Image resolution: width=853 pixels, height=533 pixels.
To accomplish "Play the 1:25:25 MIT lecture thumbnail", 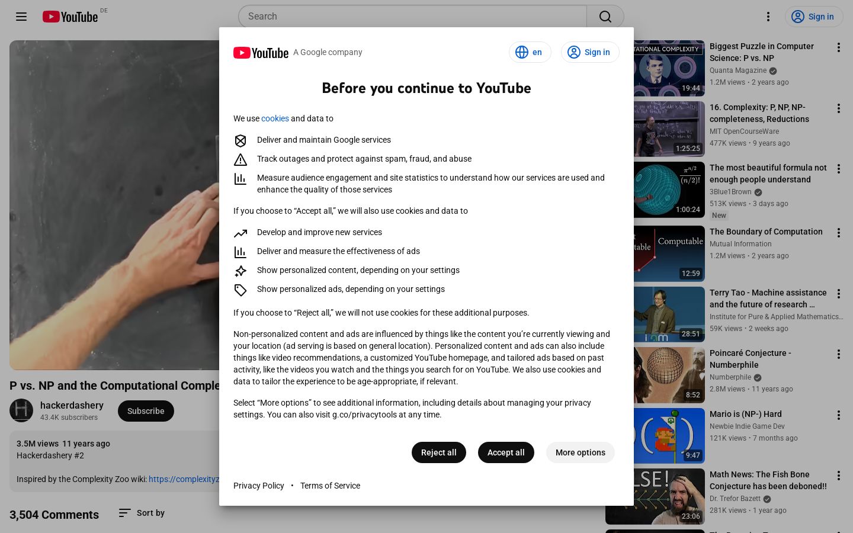I will (x=669, y=129).
